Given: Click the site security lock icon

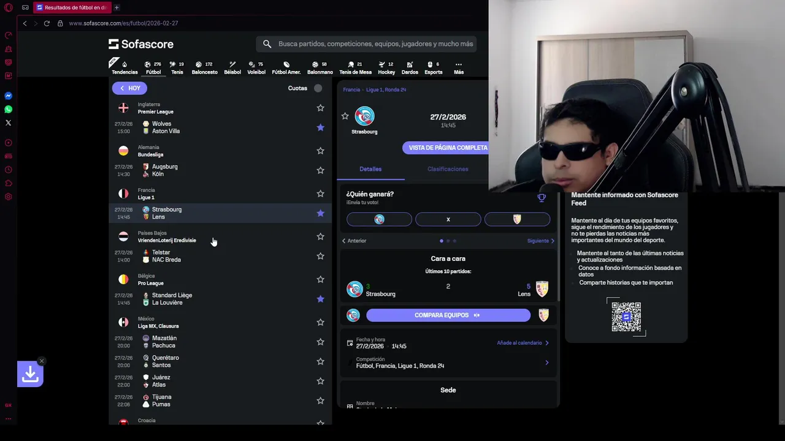Looking at the screenshot, I should (x=60, y=23).
